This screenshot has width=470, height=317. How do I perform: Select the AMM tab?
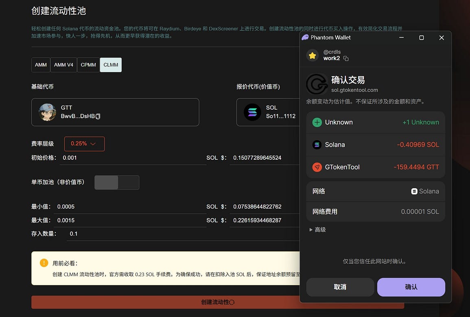pyautogui.click(x=41, y=65)
